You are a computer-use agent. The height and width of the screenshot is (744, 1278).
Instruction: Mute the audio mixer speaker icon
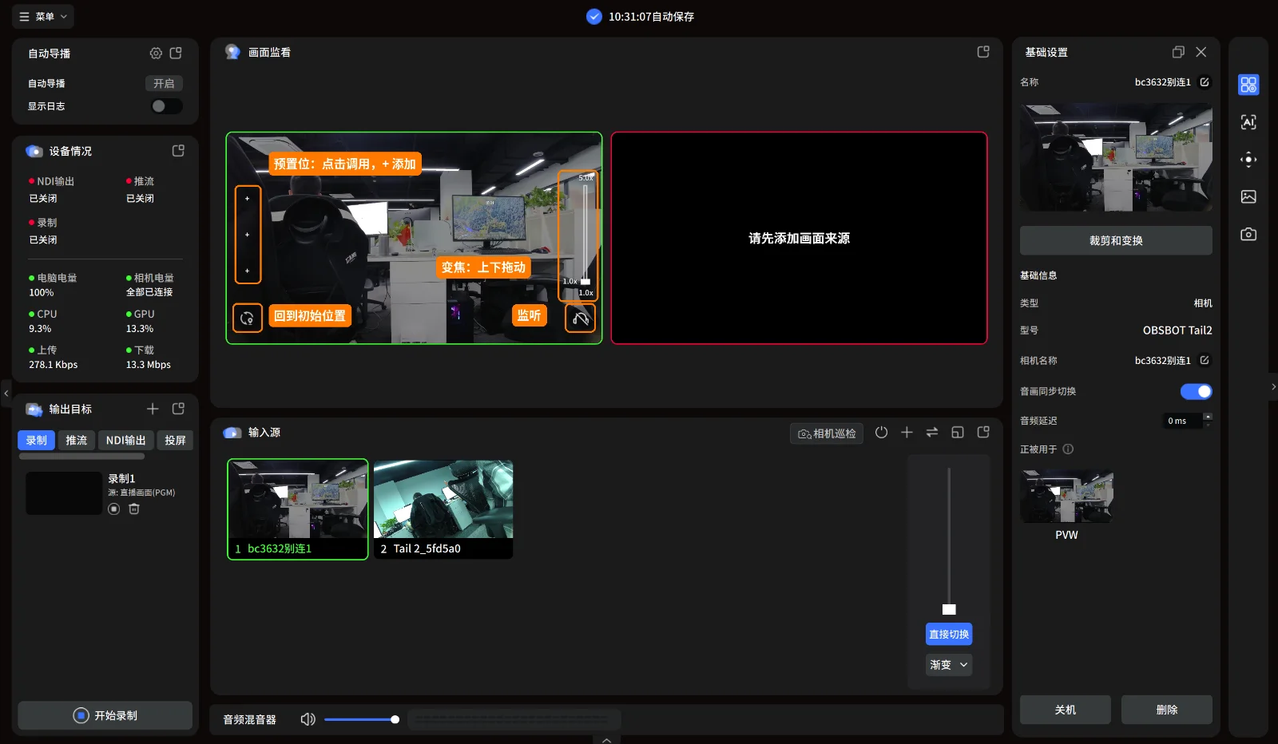[x=308, y=719]
